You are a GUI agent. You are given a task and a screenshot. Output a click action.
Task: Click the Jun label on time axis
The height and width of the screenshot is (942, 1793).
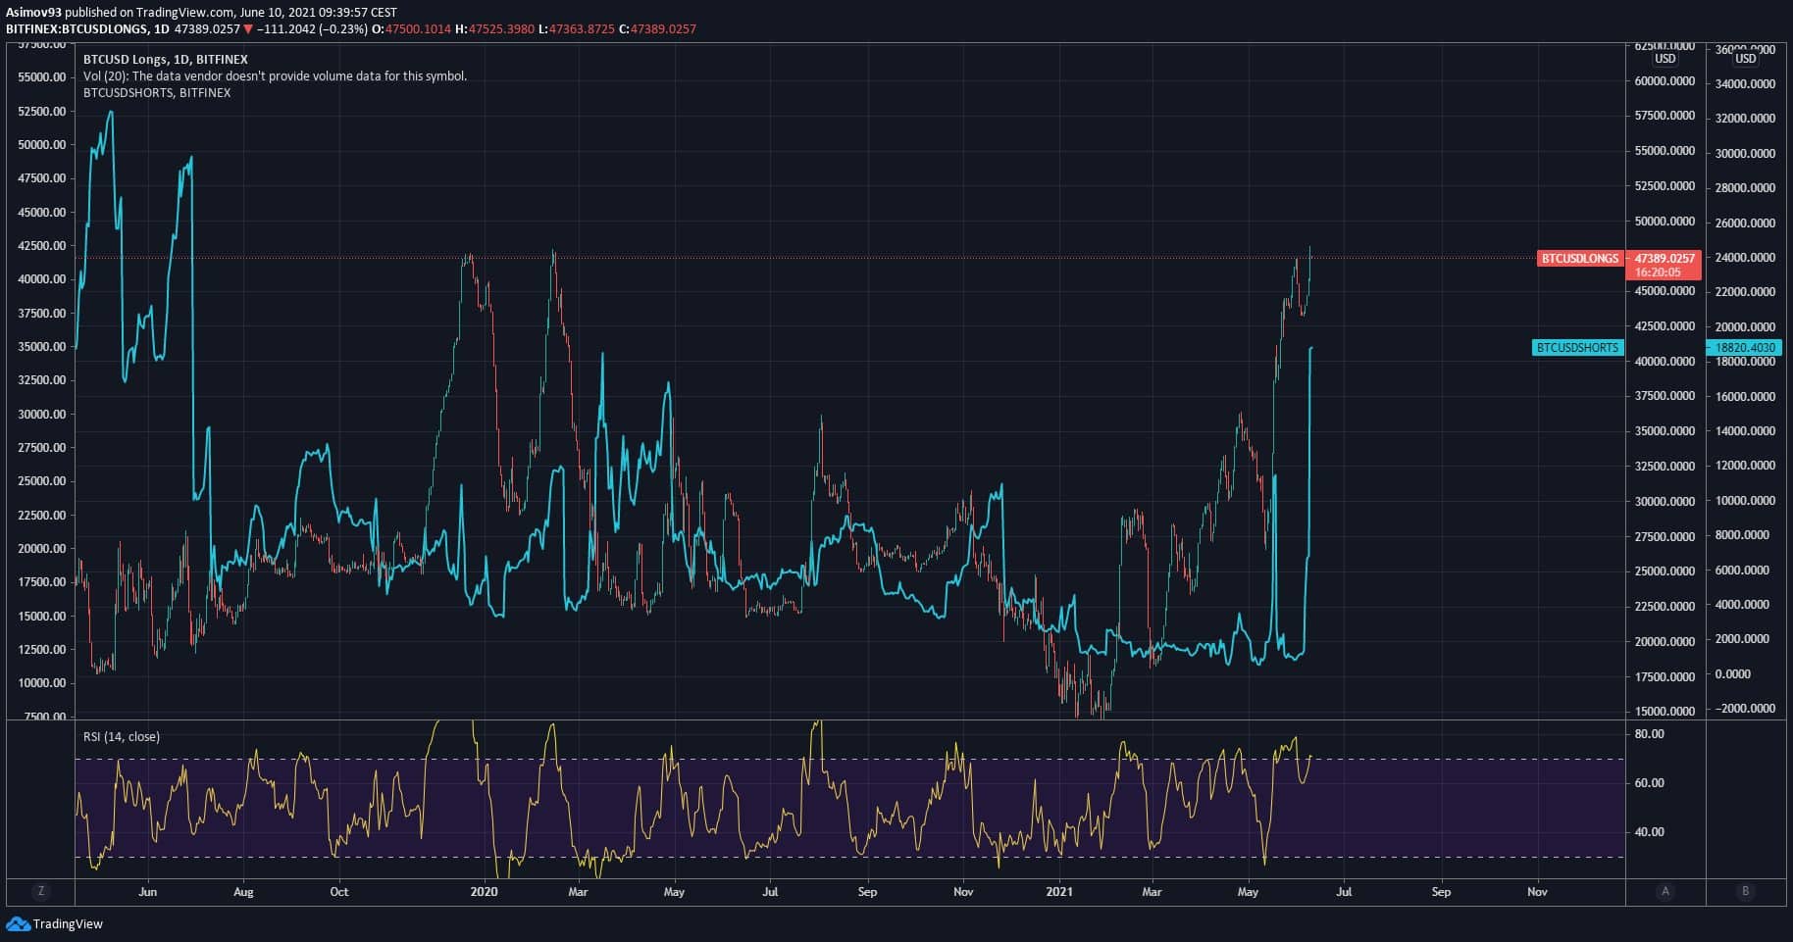(x=148, y=892)
